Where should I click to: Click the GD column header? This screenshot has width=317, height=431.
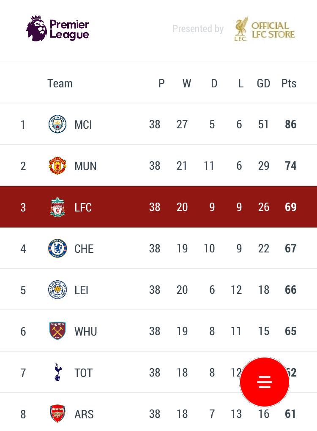point(263,83)
